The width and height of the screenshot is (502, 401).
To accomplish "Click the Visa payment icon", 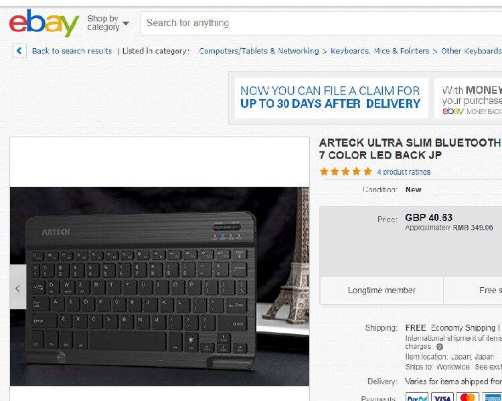I will (x=442, y=397).
